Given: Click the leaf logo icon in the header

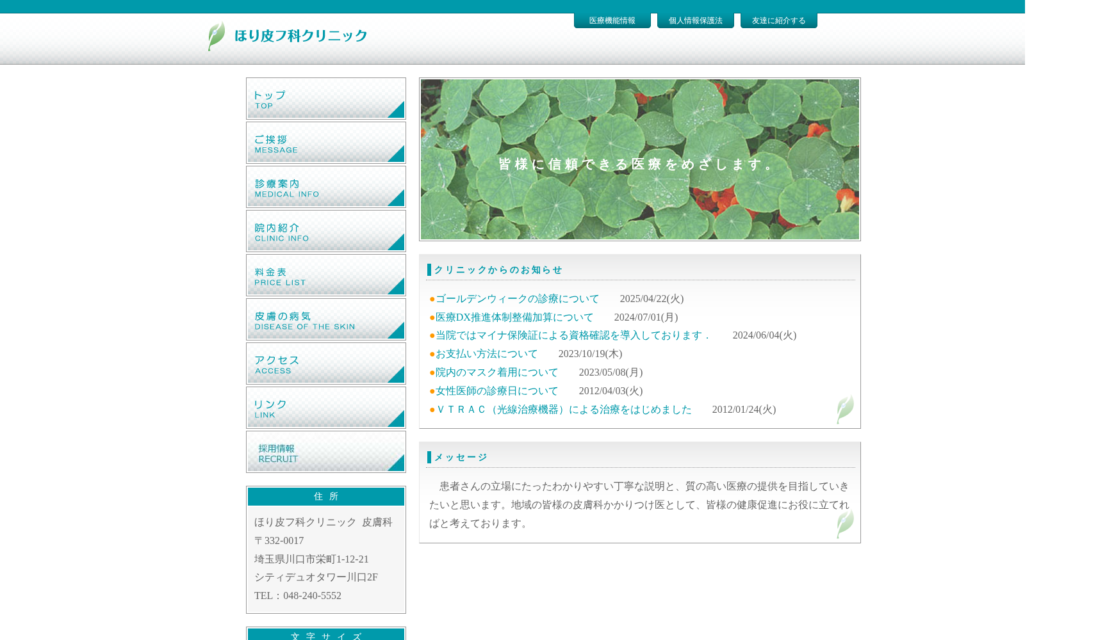Looking at the screenshot, I should pyautogui.click(x=215, y=37).
